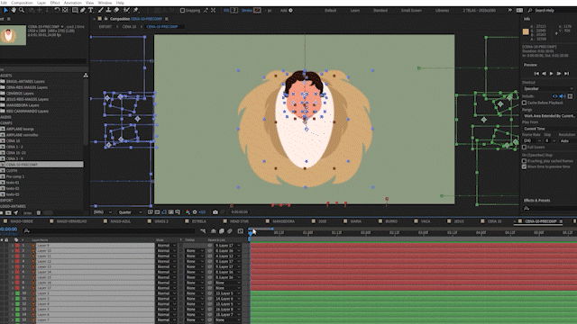Click the Search Help magnifier icon
This screenshot has width=577, height=324.
click(530, 10)
